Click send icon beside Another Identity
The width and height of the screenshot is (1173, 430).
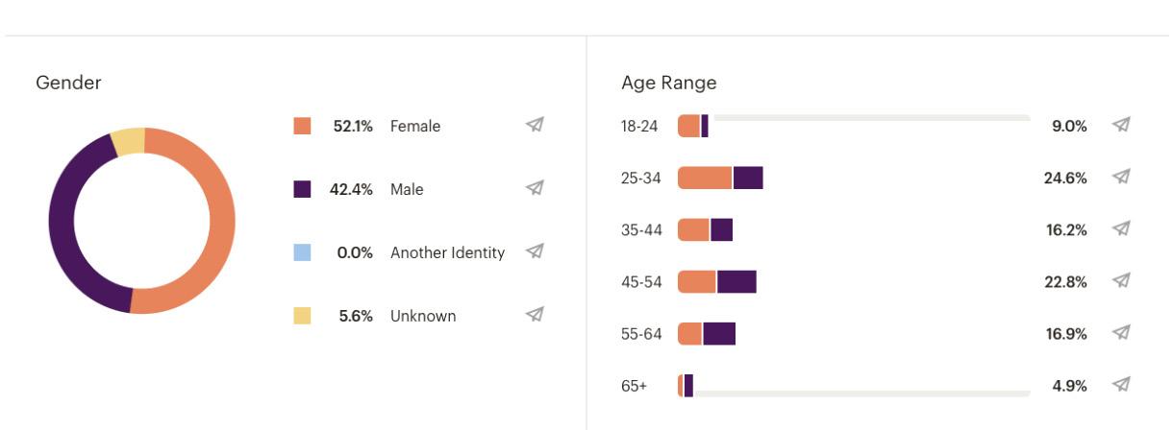[x=535, y=251]
